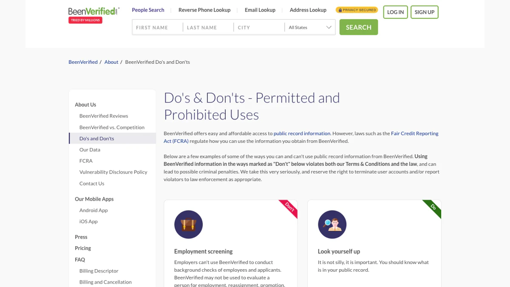
Task: Open BeenVerified breadcrumb link
Action: pyautogui.click(x=83, y=62)
